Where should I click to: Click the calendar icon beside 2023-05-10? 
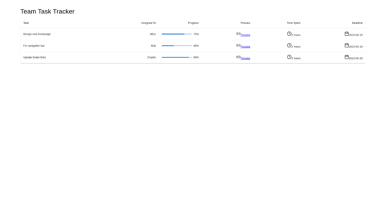click(346, 45)
